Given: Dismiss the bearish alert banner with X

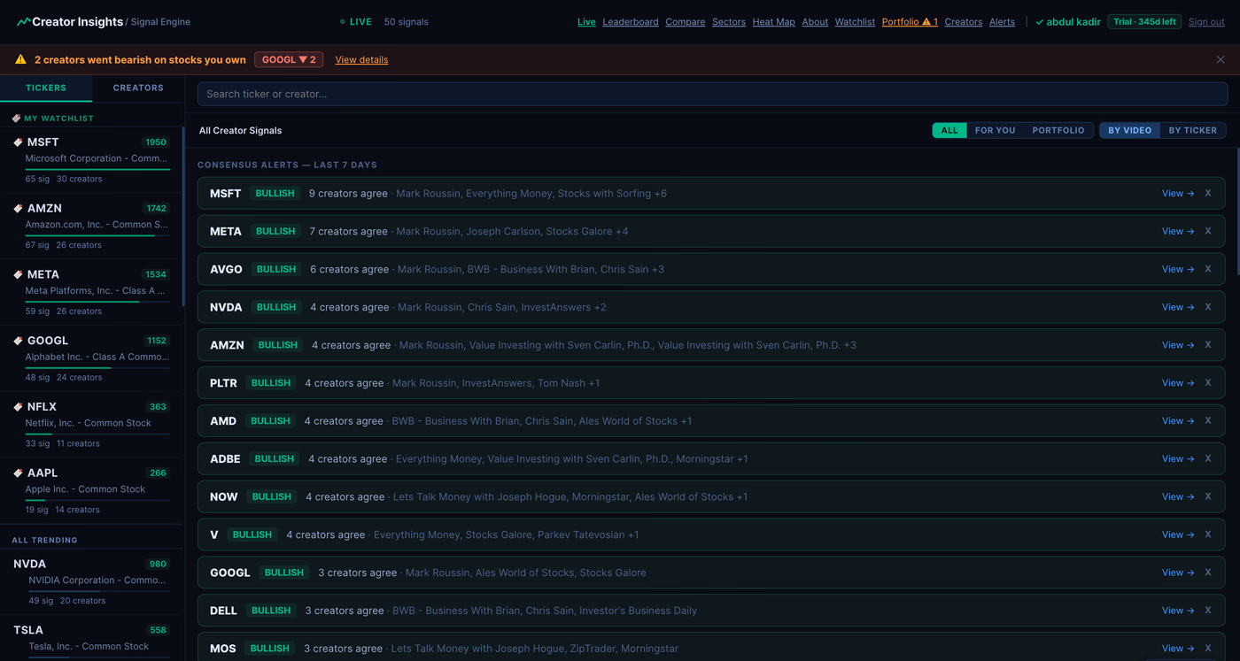Looking at the screenshot, I should click(1221, 60).
